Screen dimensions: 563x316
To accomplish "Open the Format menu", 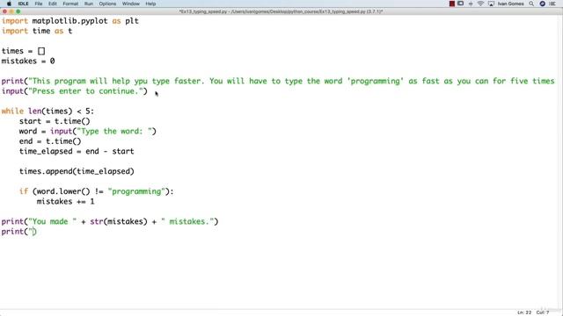I will pos(70,4).
